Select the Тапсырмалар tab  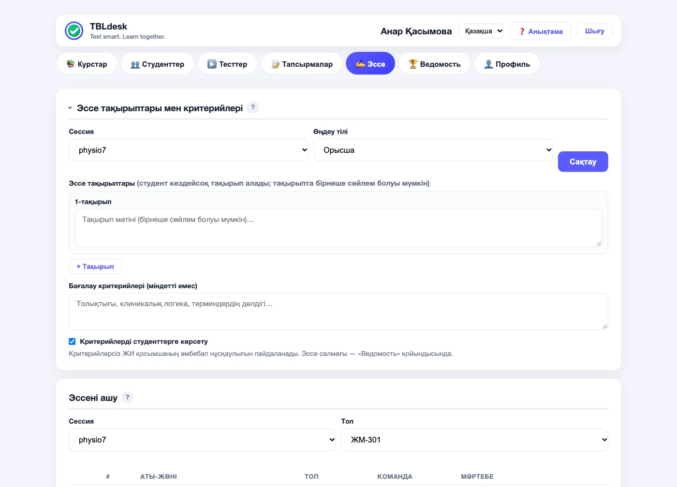302,64
